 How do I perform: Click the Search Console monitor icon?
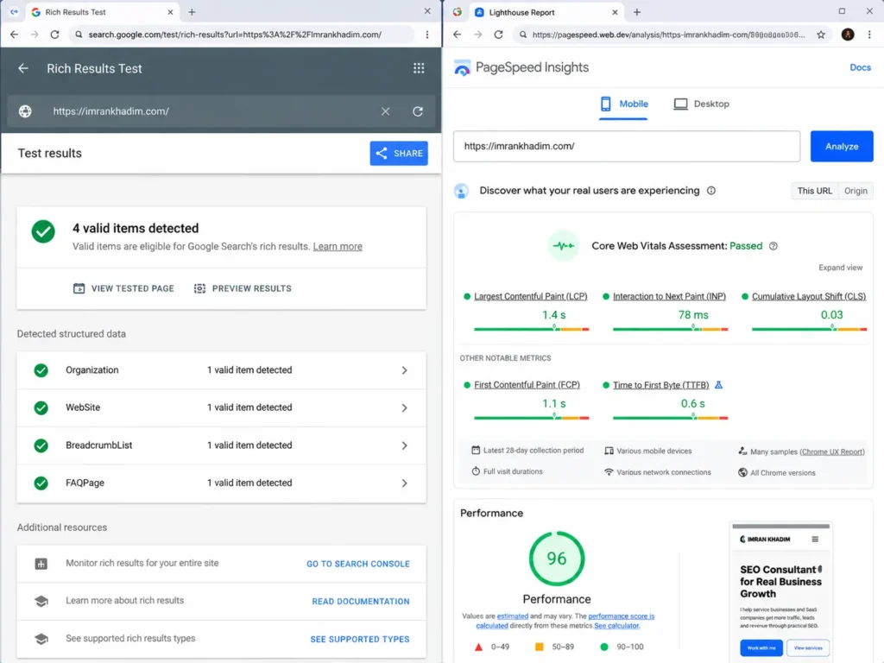tap(41, 564)
